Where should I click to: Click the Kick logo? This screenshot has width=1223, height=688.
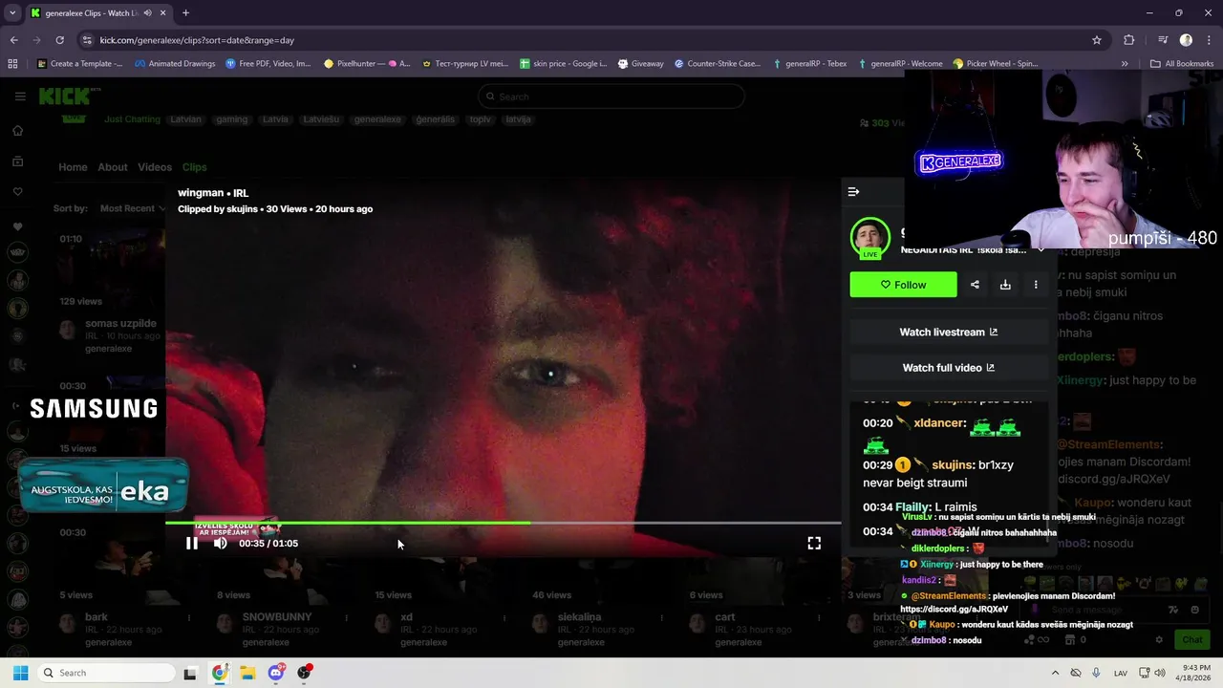(65, 97)
